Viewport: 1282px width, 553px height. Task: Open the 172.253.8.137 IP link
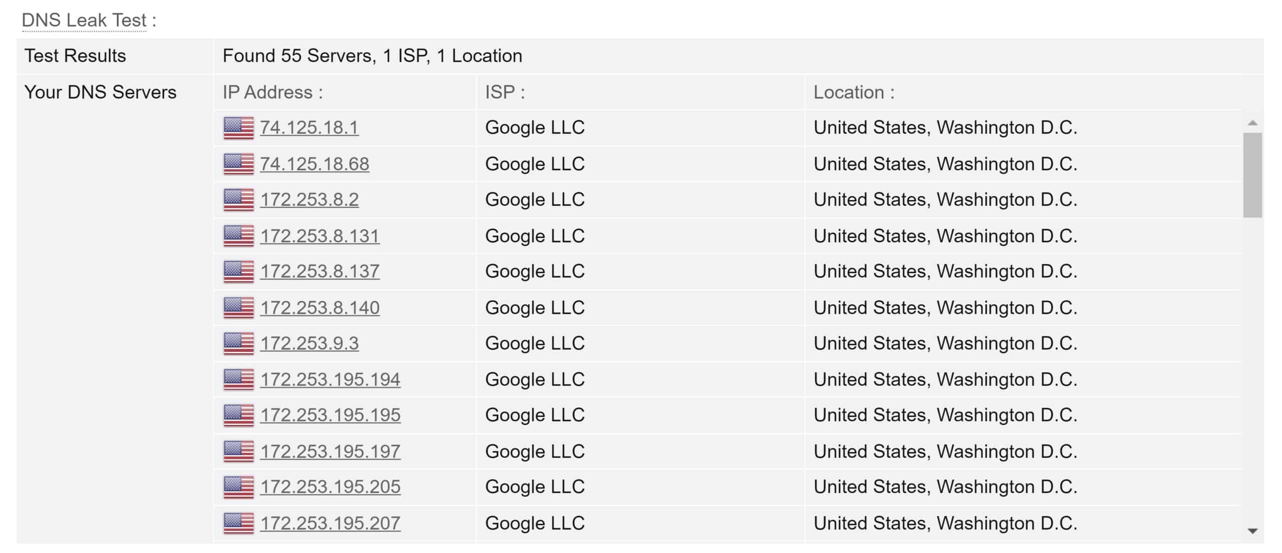point(319,271)
